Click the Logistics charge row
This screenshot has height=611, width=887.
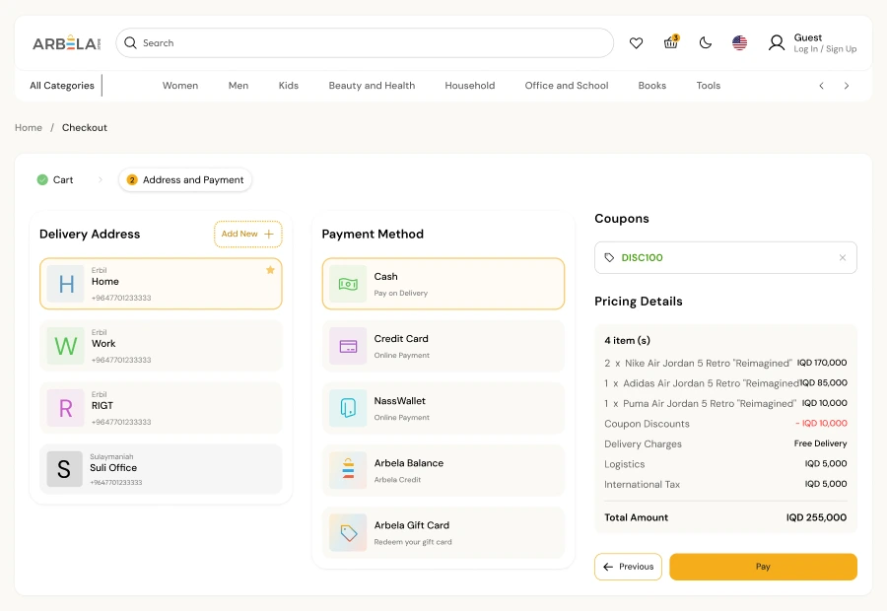click(x=725, y=464)
